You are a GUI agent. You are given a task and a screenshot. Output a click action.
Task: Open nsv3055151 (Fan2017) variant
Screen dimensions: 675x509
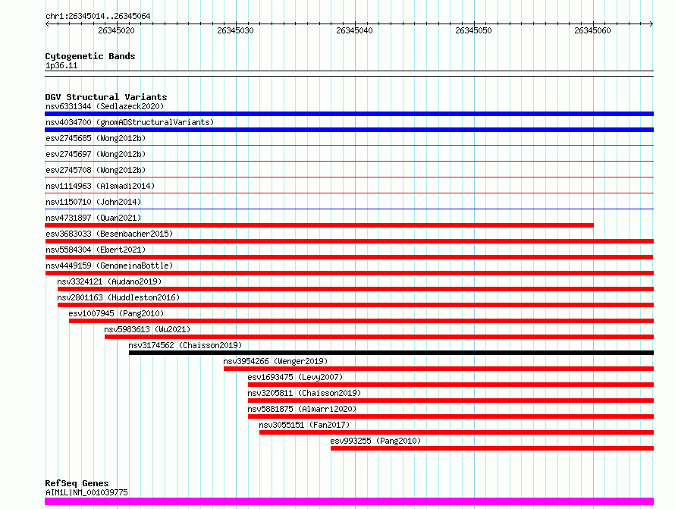[x=304, y=425]
